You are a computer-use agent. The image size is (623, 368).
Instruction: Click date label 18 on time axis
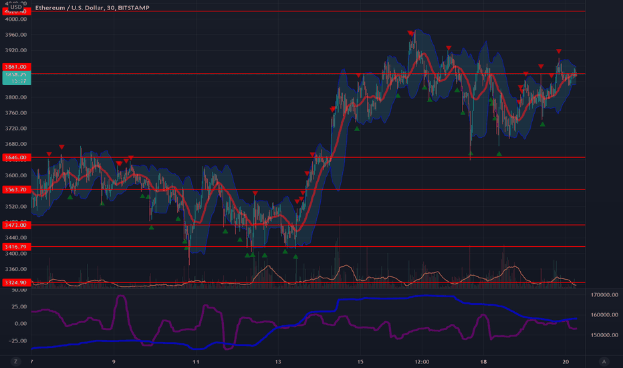(483, 361)
